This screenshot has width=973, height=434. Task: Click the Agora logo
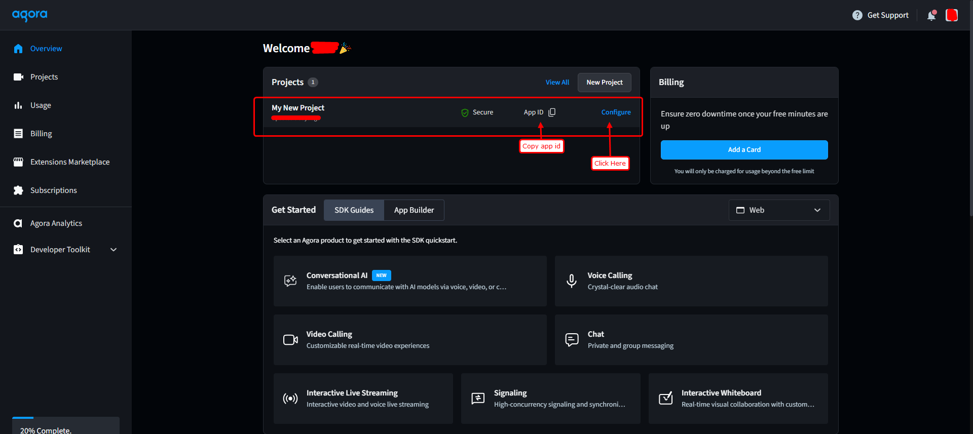click(x=30, y=15)
